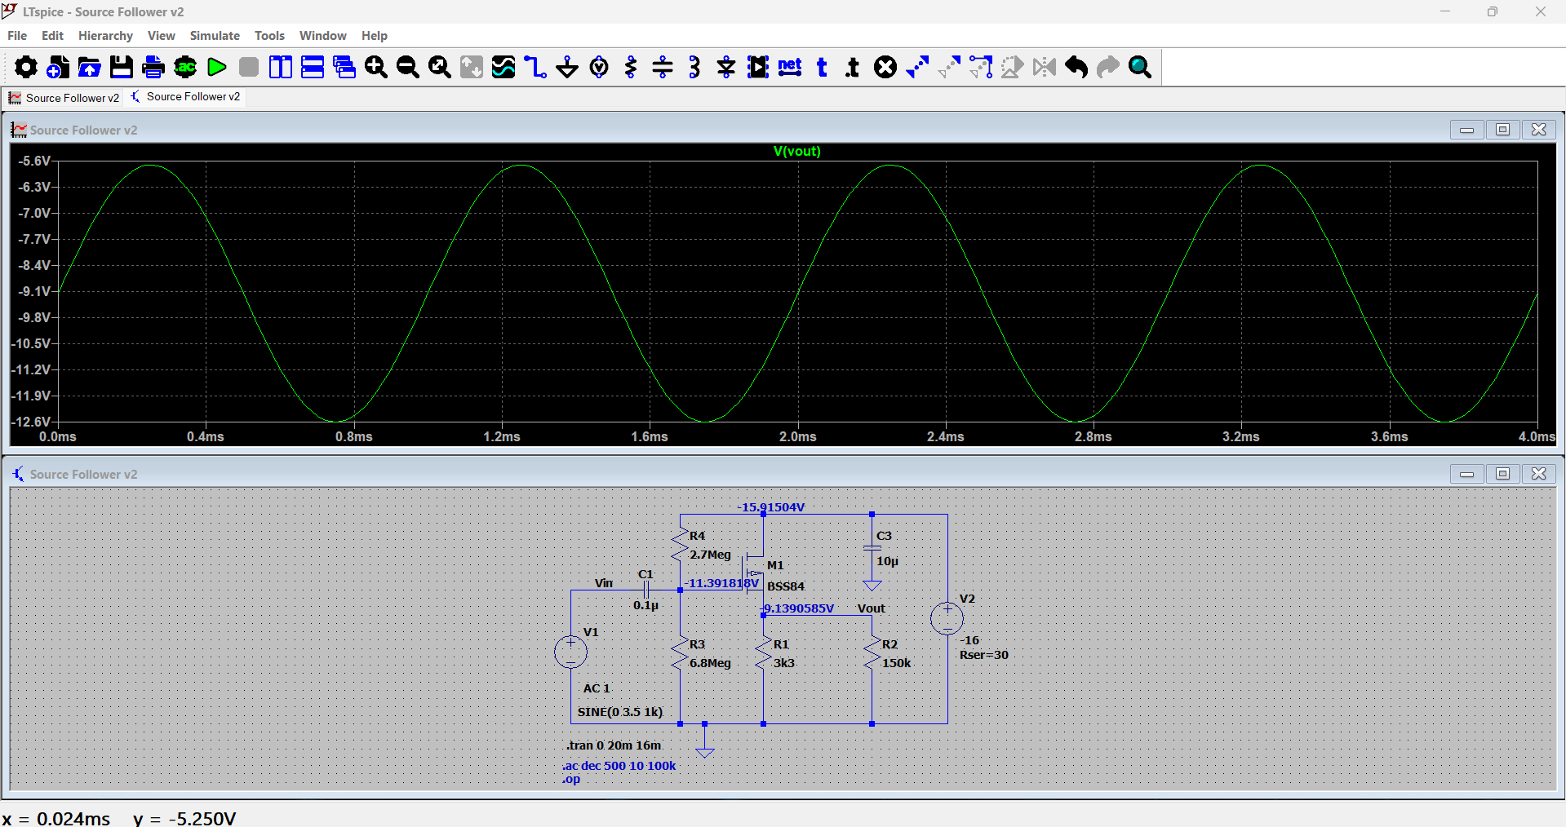
Task: Click the grey Stop simulation icon
Action: coord(249,67)
